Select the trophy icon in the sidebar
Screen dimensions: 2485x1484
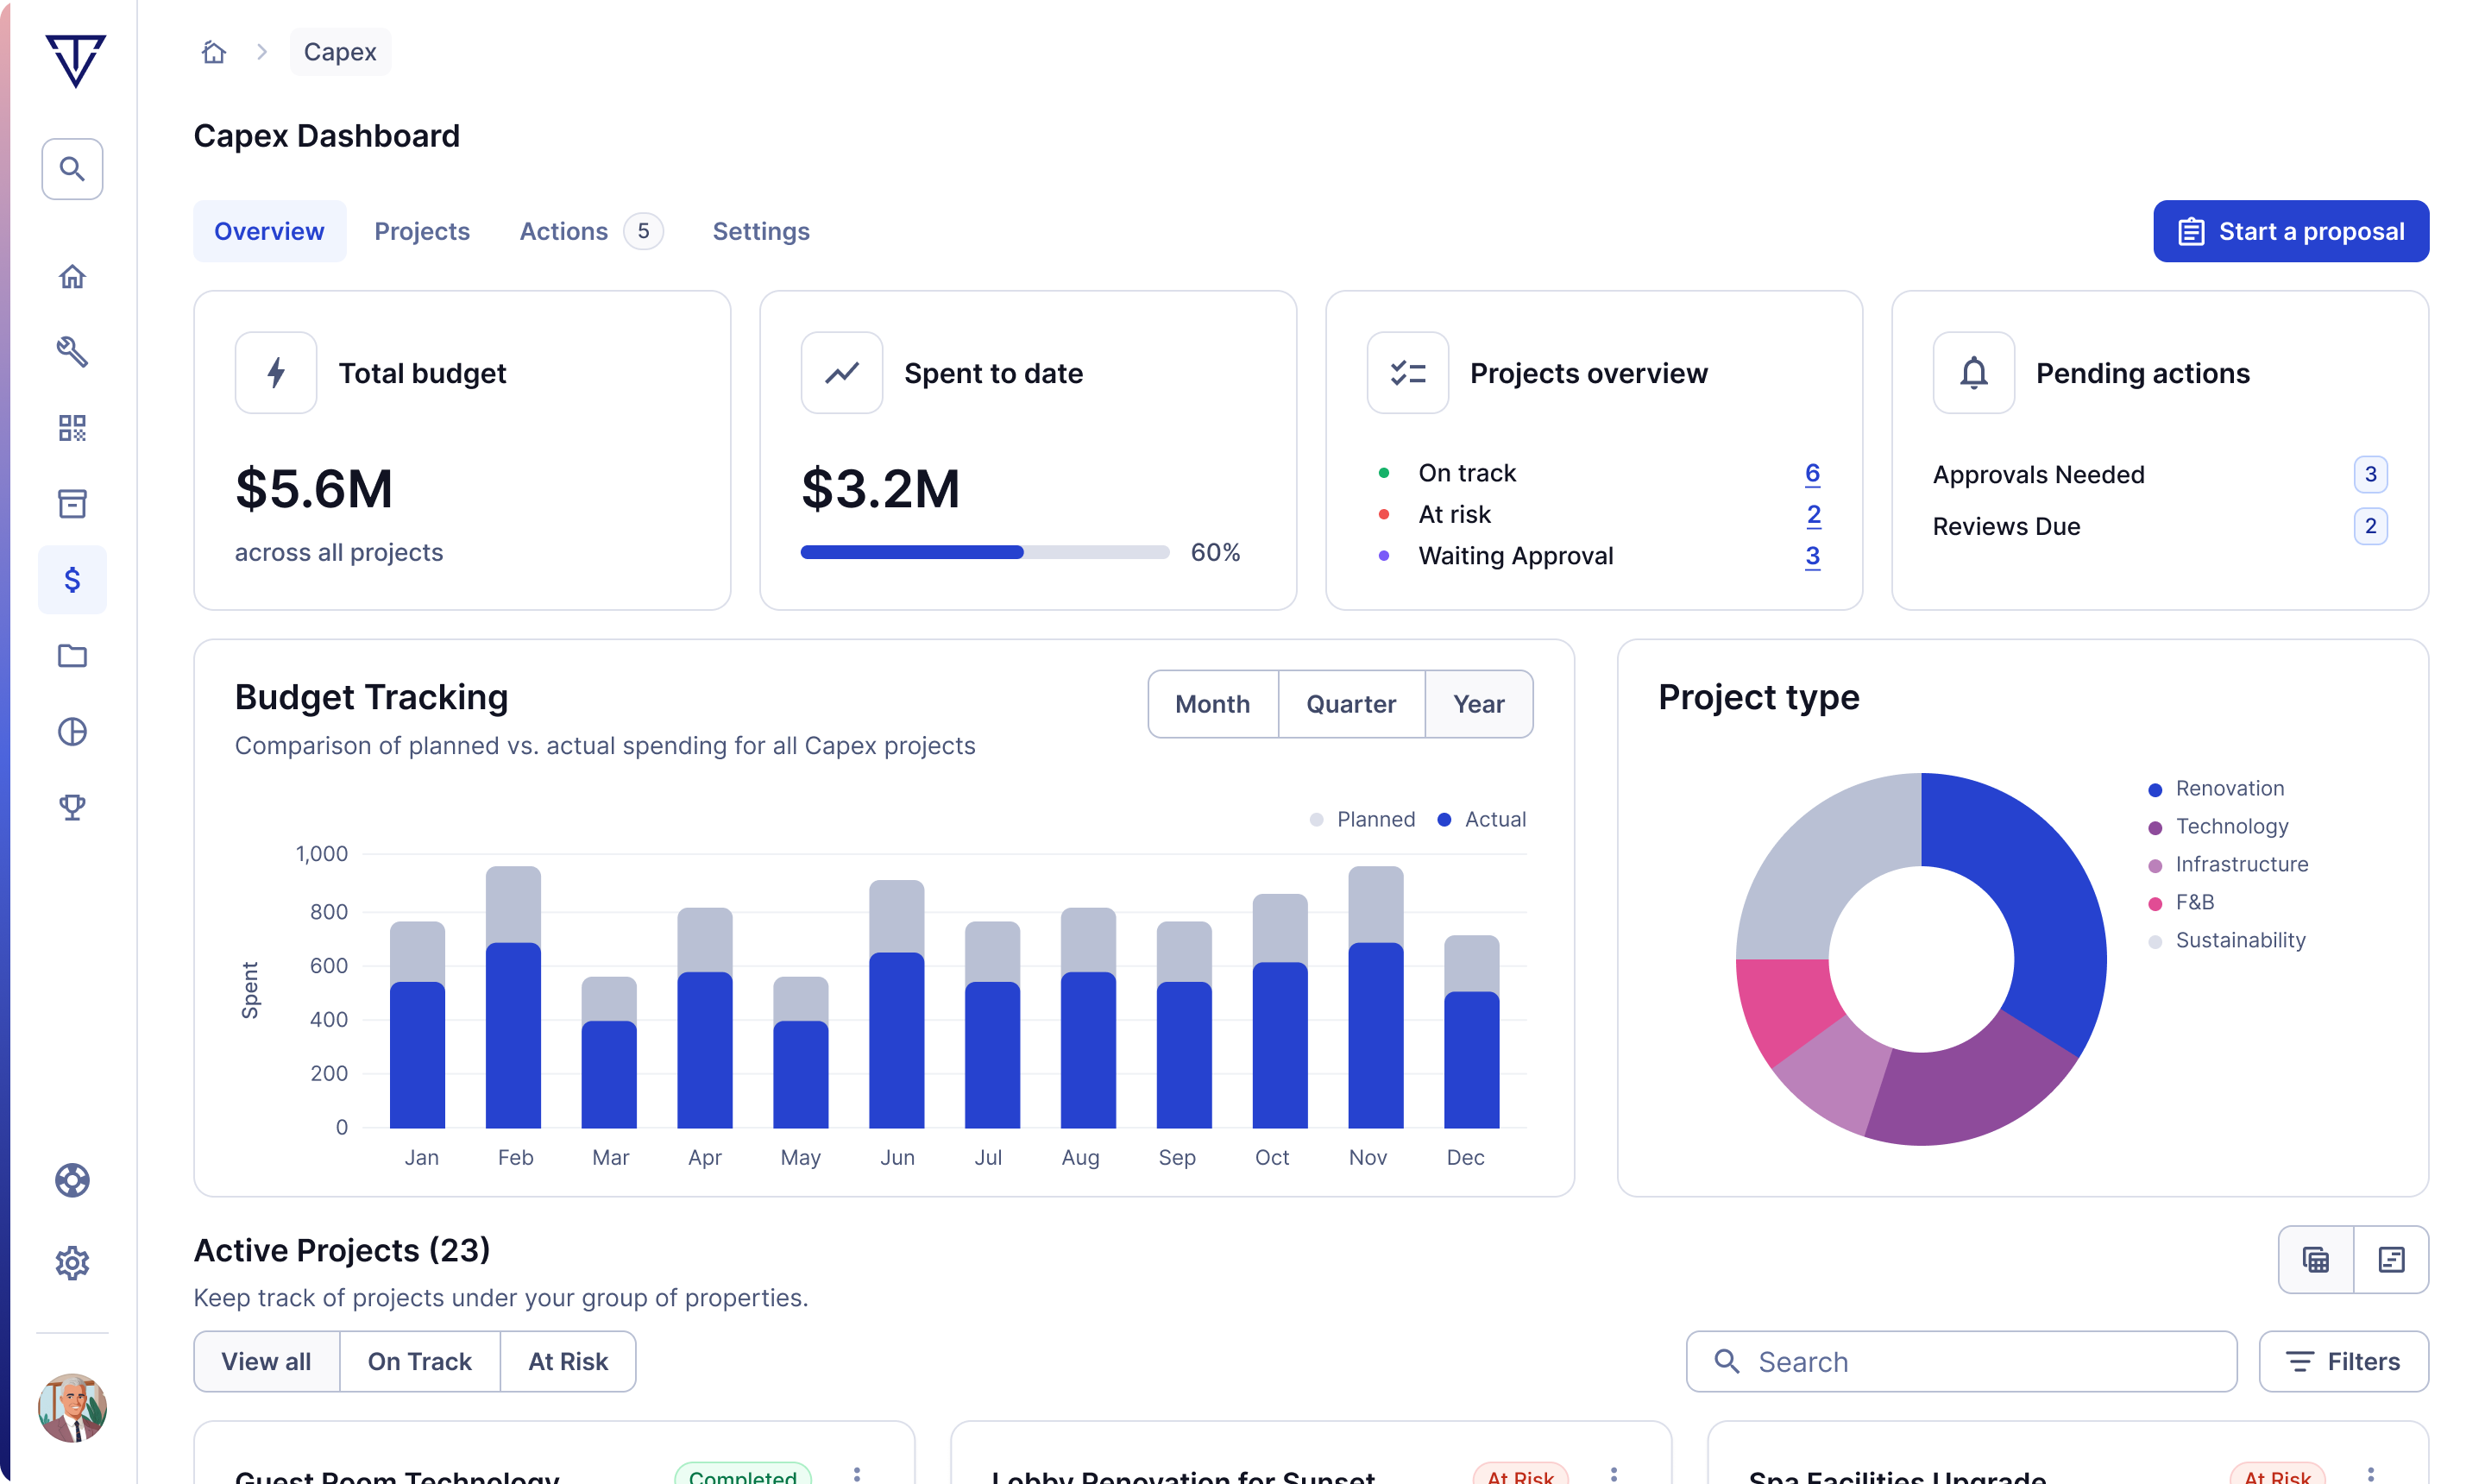(72, 807)
